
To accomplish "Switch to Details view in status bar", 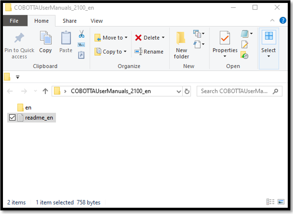I will (270, 202).
